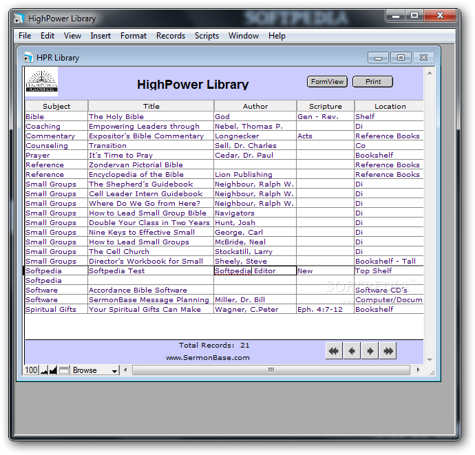Open the Window menu
This screenshot has width=475, height=455.
[244, 36]
